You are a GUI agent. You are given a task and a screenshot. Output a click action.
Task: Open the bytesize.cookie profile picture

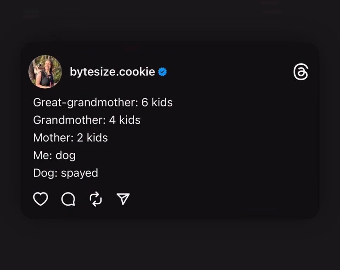click(x=45, y=72)
